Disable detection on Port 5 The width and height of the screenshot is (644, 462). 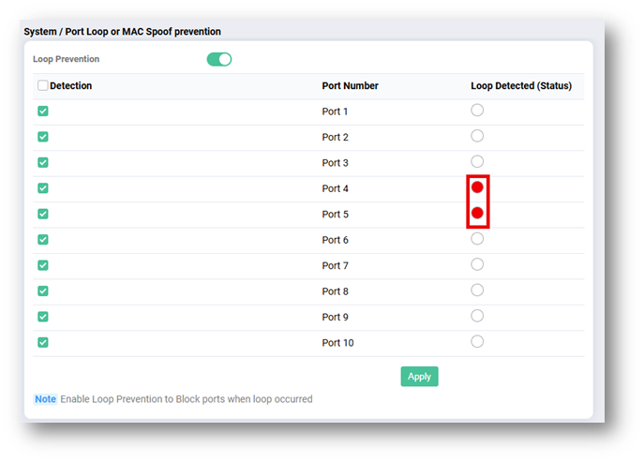pos(43,214)
